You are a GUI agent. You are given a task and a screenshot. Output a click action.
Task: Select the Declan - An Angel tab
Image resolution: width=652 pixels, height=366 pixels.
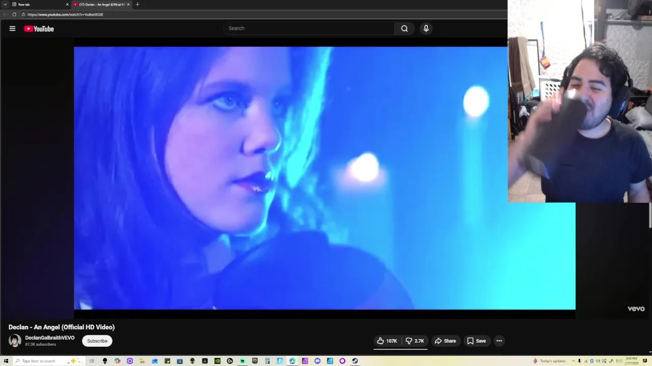click(101, 5)
